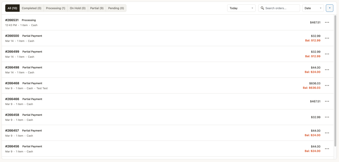Open the three-dot menu for order #266499
The width and height of the screenshot is (339, 162).
tap(327, 54)
